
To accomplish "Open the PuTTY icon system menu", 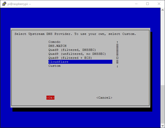I will (x=4, y=4).
